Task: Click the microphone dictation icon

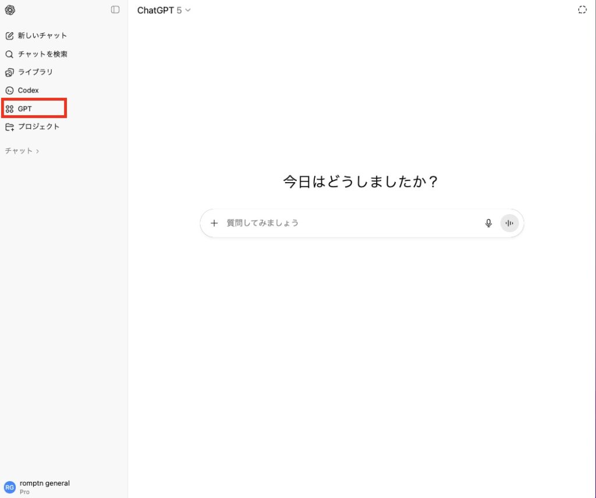Action: tap(488, 223)
